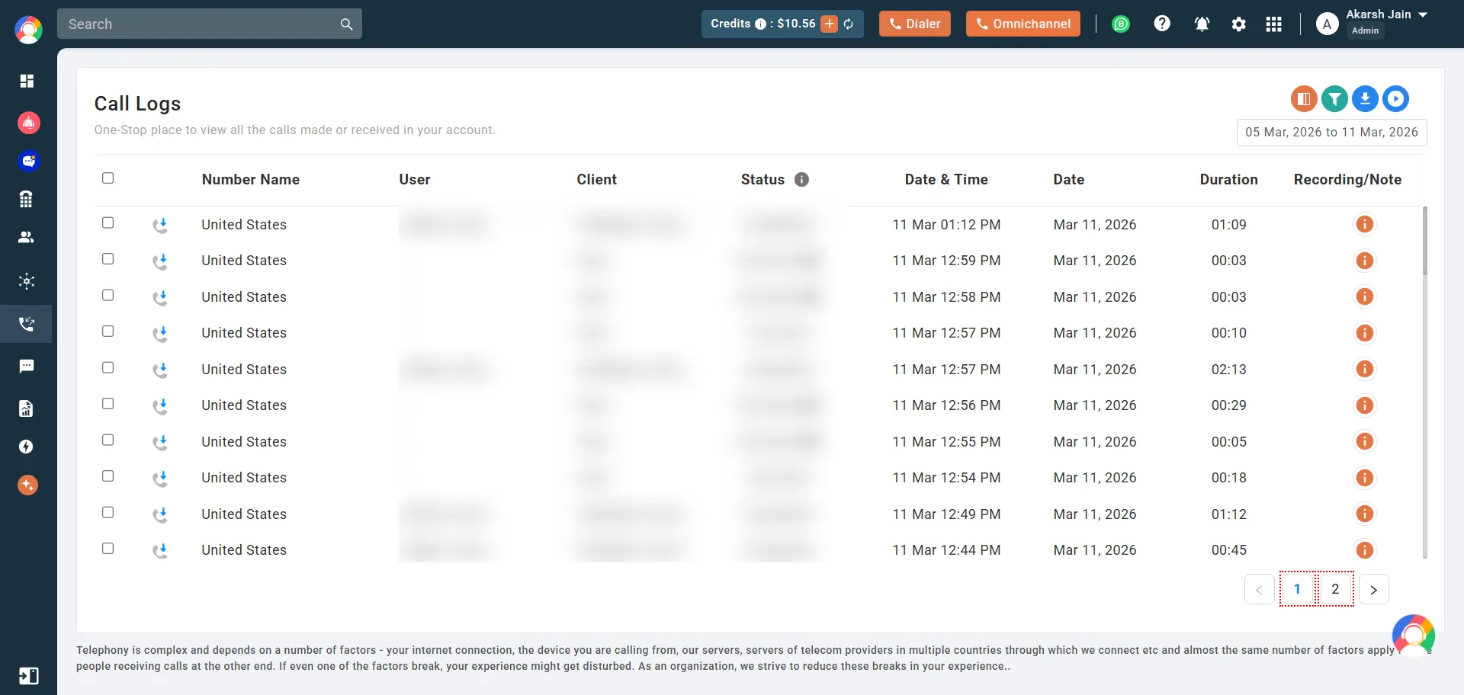Open the Dialer button
The width and height of the screenshot is (1464, 695).
coord(914,24)
